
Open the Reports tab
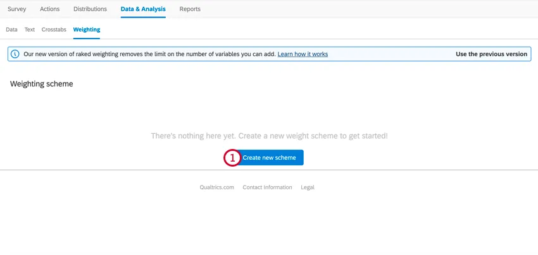[x=190, y=9]
